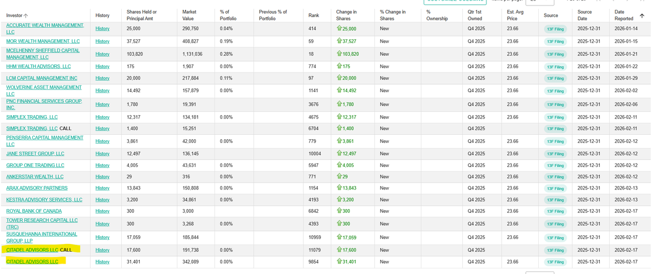Viewport: 655px width, 274px height.
Task: View History for Royal Bank of Canada
Action: pyautogui.click(x=102, y=211)
